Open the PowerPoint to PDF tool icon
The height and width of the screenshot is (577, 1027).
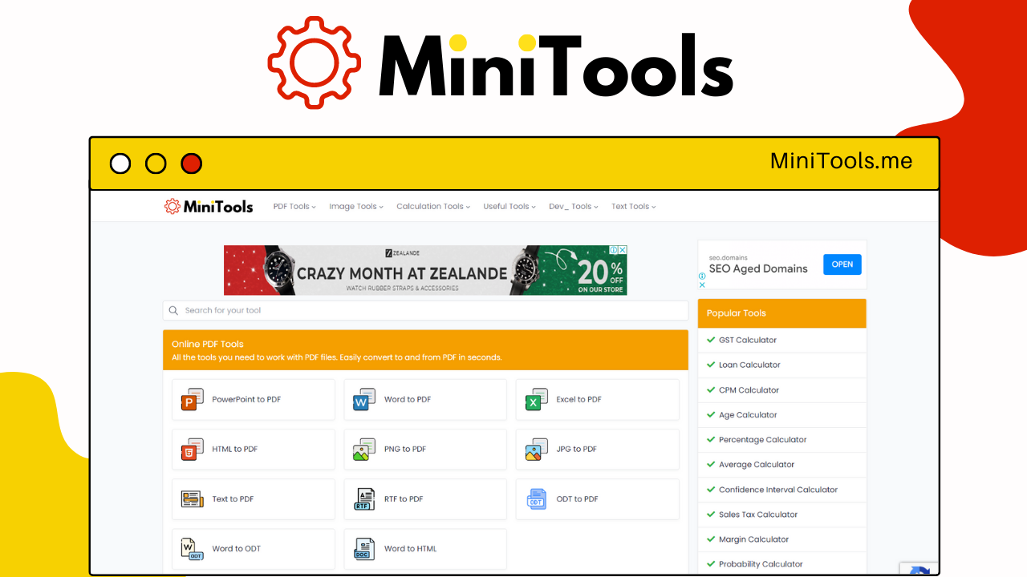point(193,399)
